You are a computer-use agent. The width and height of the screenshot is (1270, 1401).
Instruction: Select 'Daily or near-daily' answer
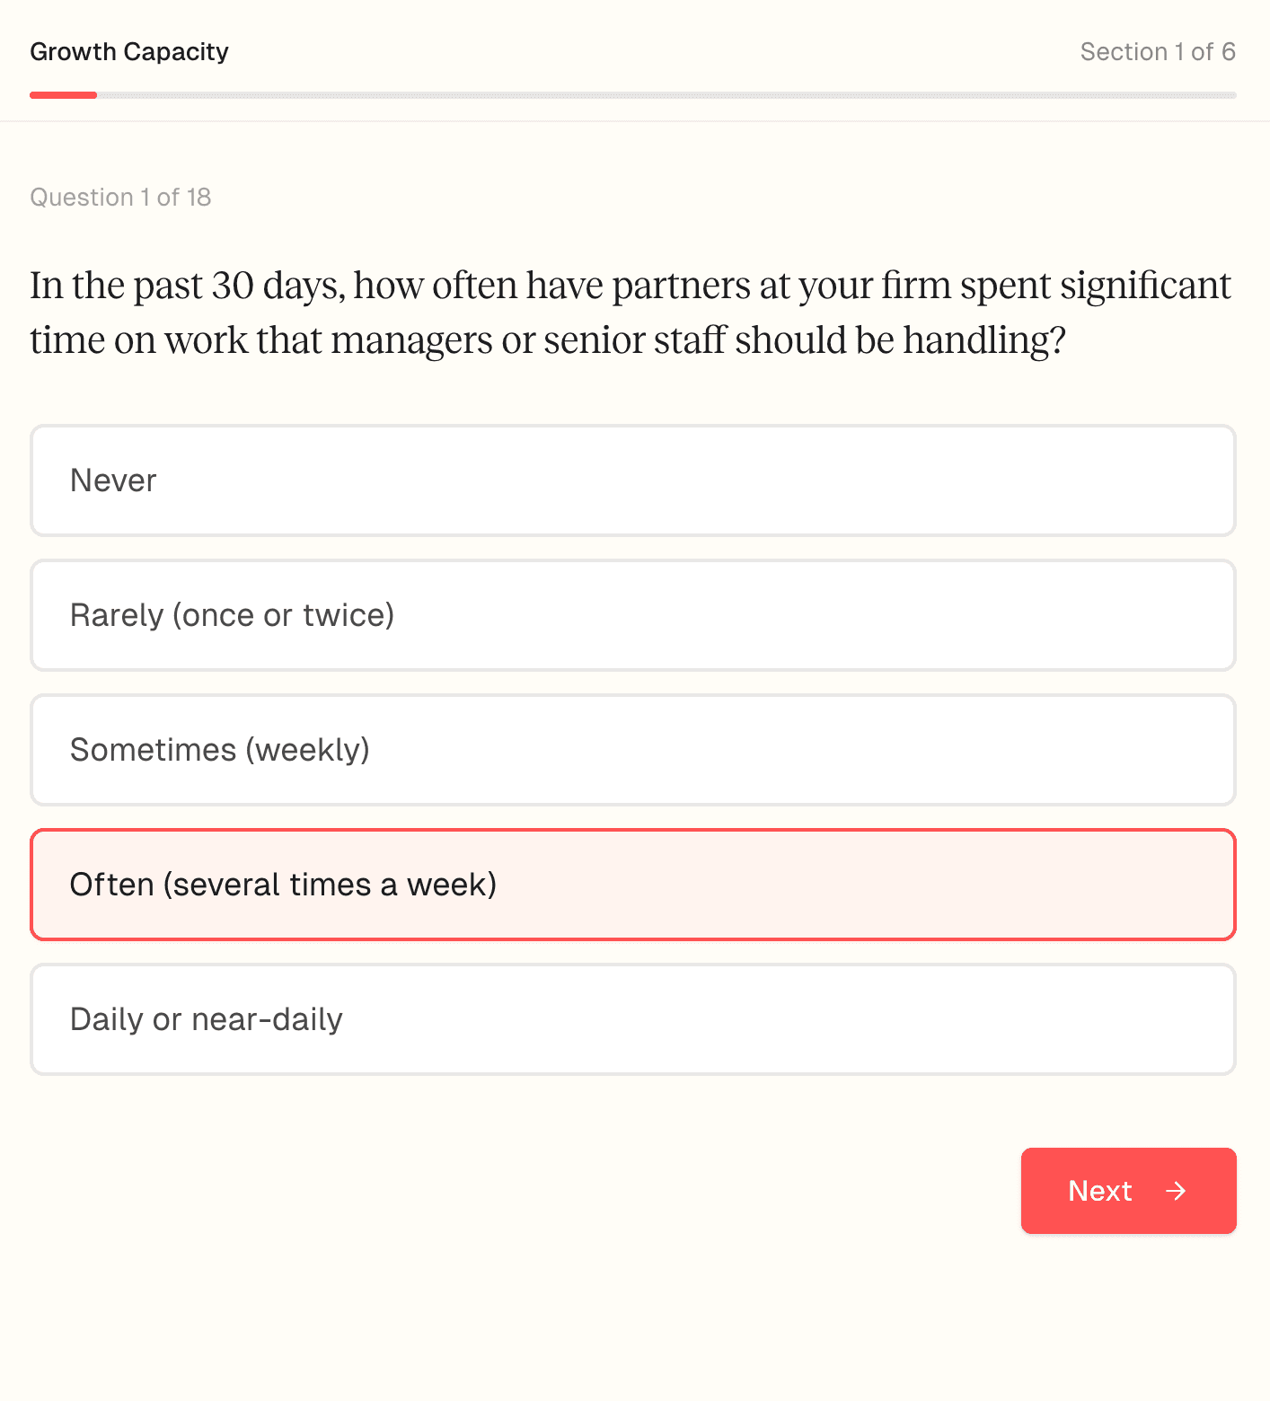pyautogui.click(x=633, y=1019)
